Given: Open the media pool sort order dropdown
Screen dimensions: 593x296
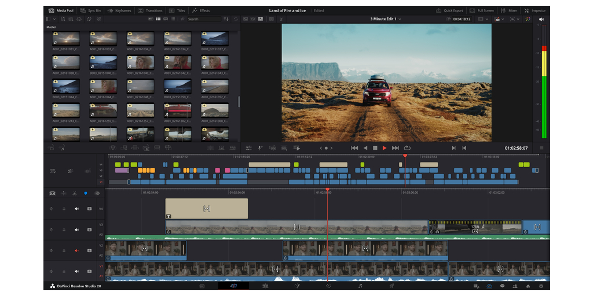Looking at the screenshot, I should pos(226,19).
